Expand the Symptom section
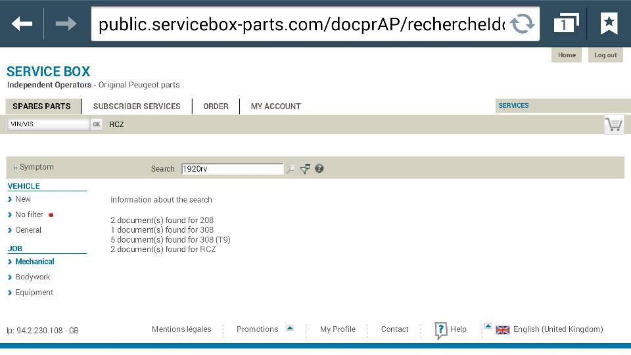Viewport: 631px width, 355px height. pos(34,168)
